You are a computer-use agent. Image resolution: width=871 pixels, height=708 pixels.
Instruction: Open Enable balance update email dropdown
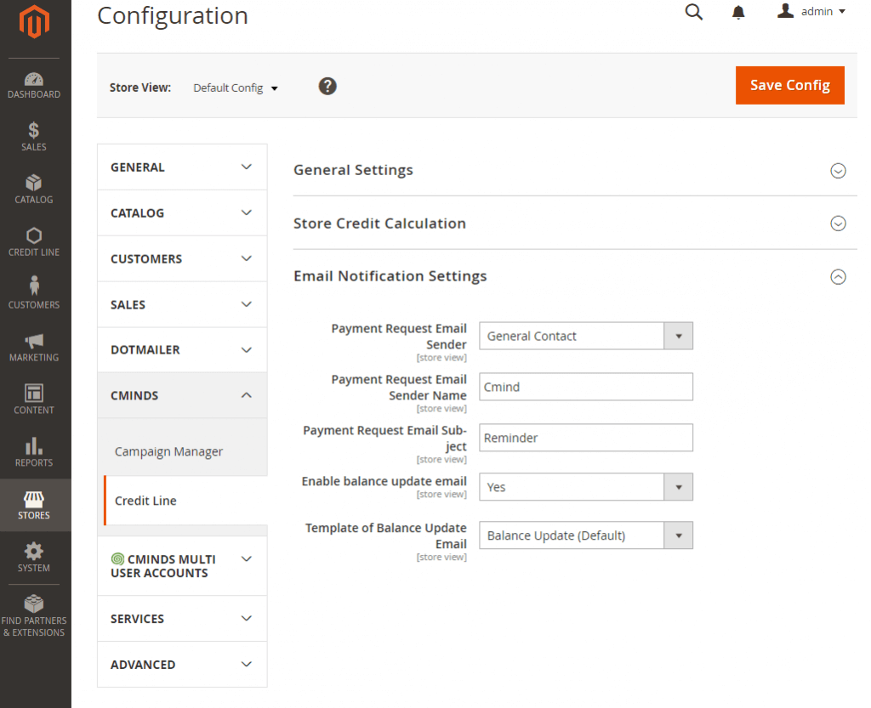[586, 487]
